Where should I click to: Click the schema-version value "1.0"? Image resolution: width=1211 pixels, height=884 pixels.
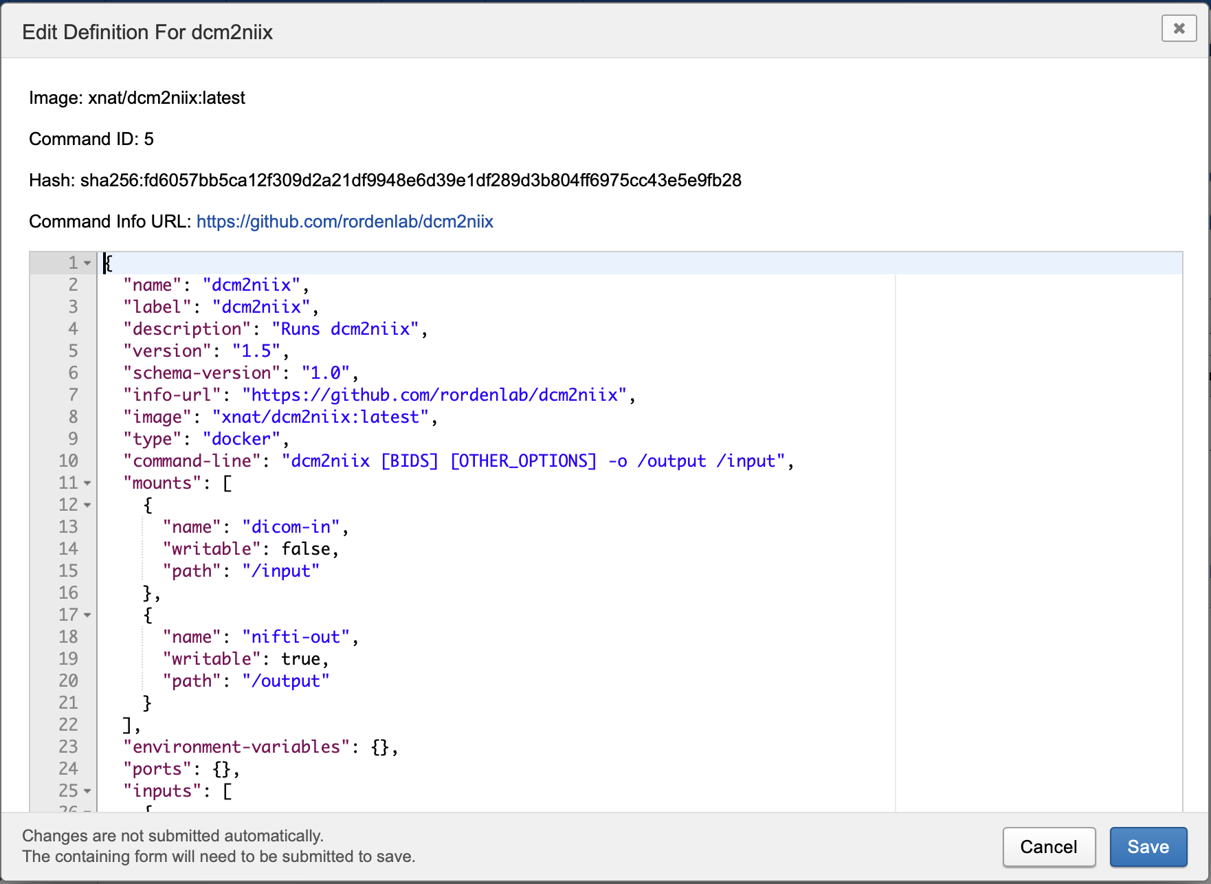click(x=326, y=373)
